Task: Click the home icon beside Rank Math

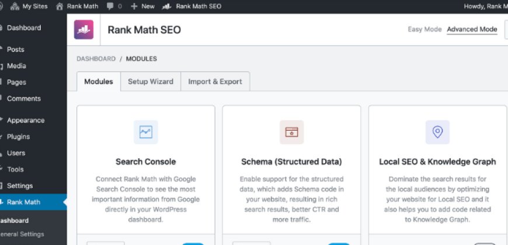Action: coord(59,6)
